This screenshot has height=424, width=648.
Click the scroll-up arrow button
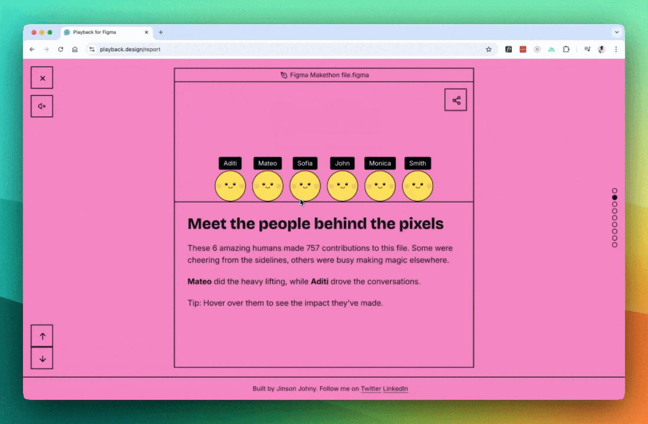click(42, 336)
